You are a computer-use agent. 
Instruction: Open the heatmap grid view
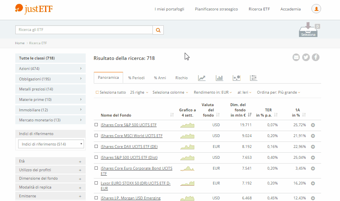click(253, 78)
